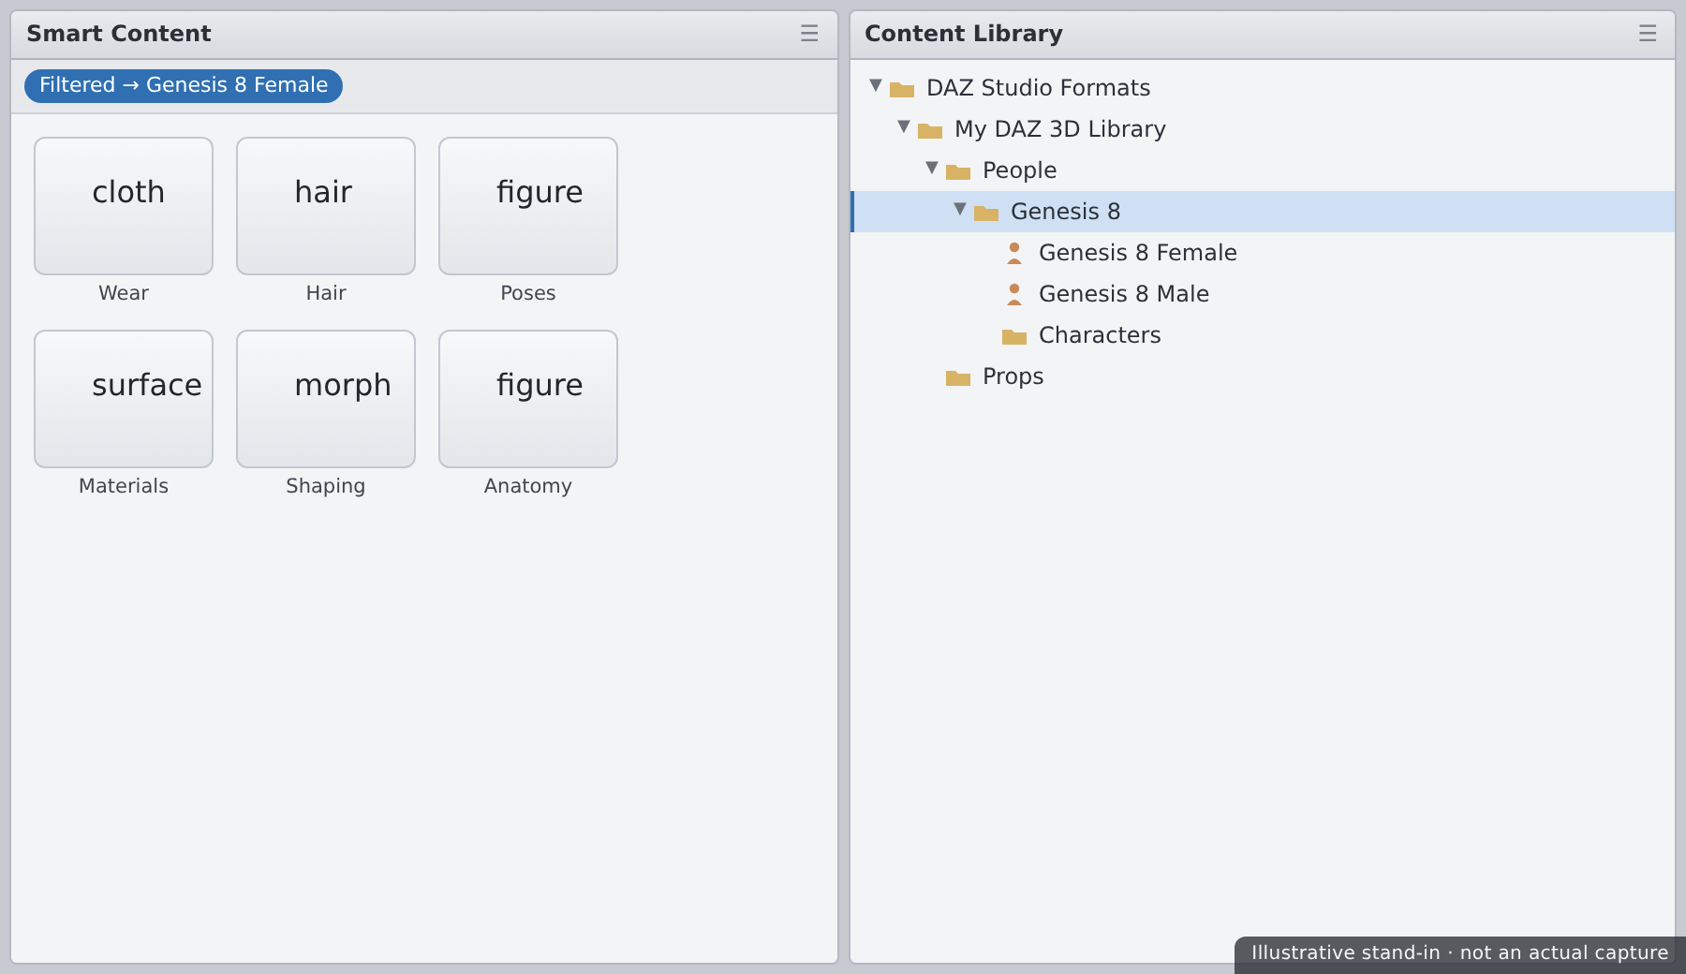Click the Hair label under the thumbnail
Image resolution: width=1686 pixels, height=974 pixels.
click(326, 293)
